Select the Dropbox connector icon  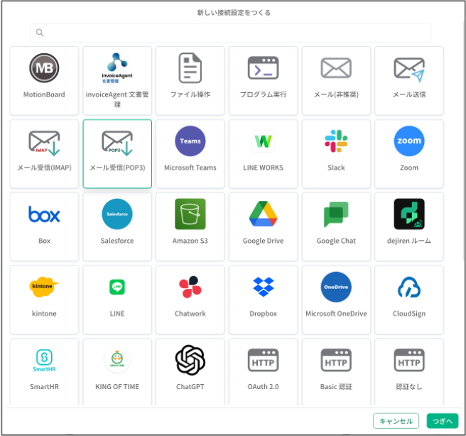pyautogui.click(x=263, y=288)
